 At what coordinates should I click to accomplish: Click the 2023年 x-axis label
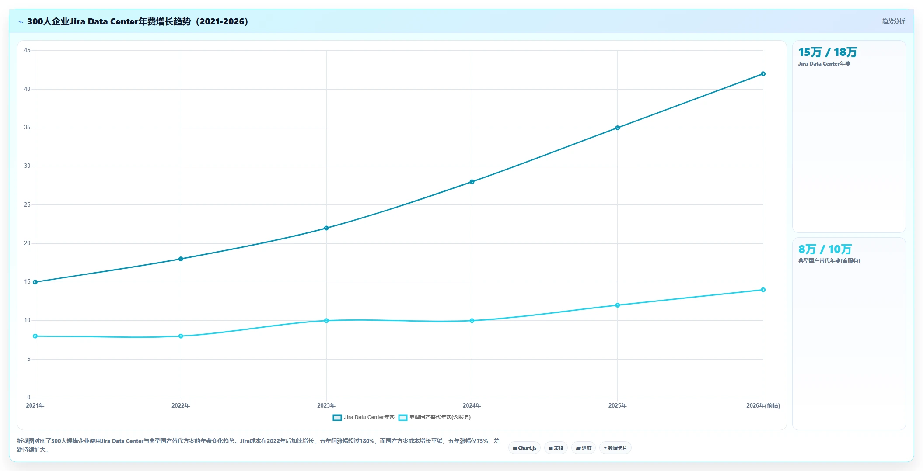(x=326, y=406)
